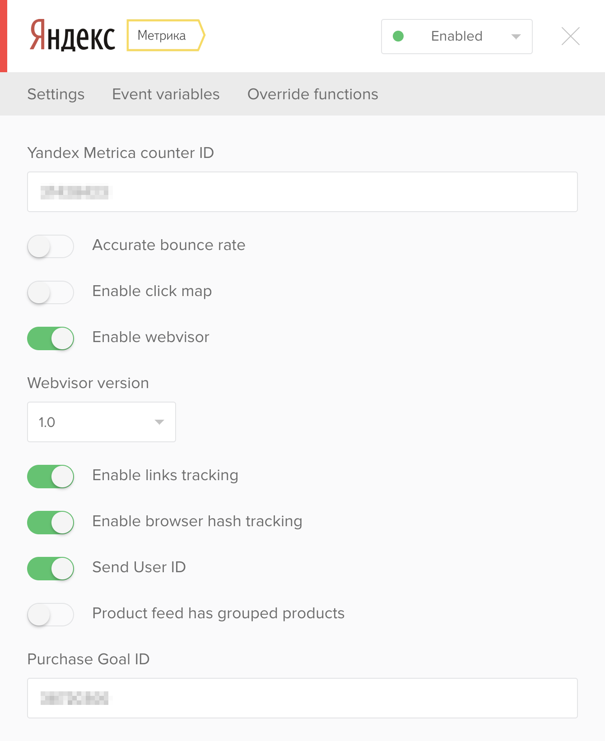This screenshot has height=741, width=605.
Task: Open the Event variables tab
Action: [x=166, y=94]
